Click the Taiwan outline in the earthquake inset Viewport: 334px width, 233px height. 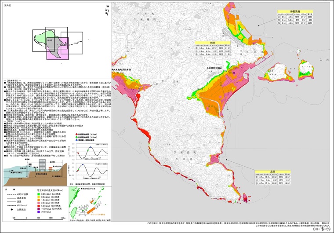(73, 212)
